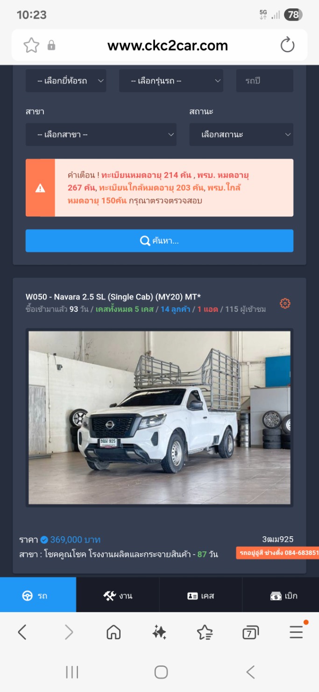Click the blue ค้นหา search button
319x692 pixels.
click(x=159, y=241)
